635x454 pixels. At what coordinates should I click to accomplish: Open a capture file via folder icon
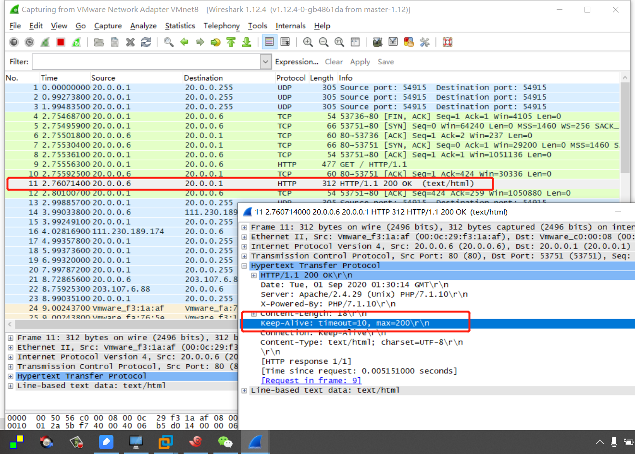pyautogui.click(x=99, y=42)
